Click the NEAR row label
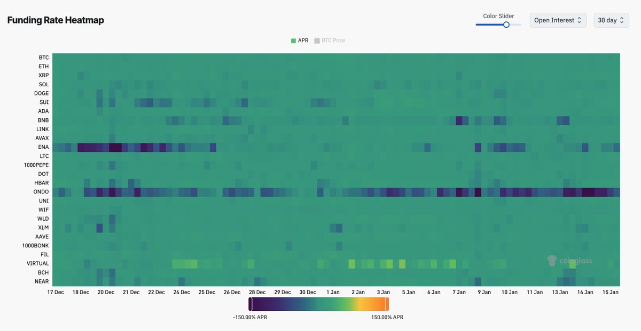 (42, 281)
